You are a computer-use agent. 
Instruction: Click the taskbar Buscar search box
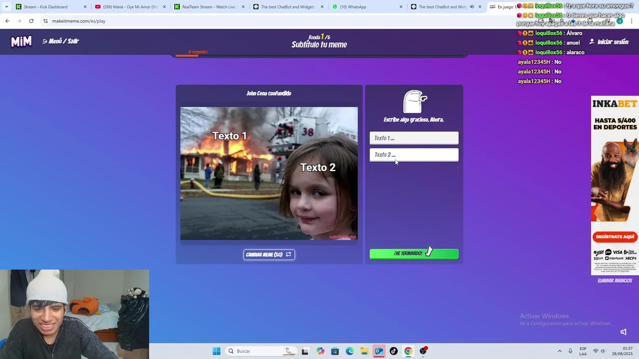pyautogui.click(x=261, y=351)
